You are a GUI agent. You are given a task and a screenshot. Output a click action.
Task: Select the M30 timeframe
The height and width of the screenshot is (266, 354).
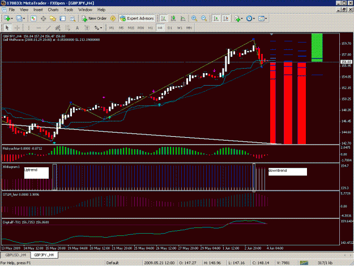click(x=140, y=28)
